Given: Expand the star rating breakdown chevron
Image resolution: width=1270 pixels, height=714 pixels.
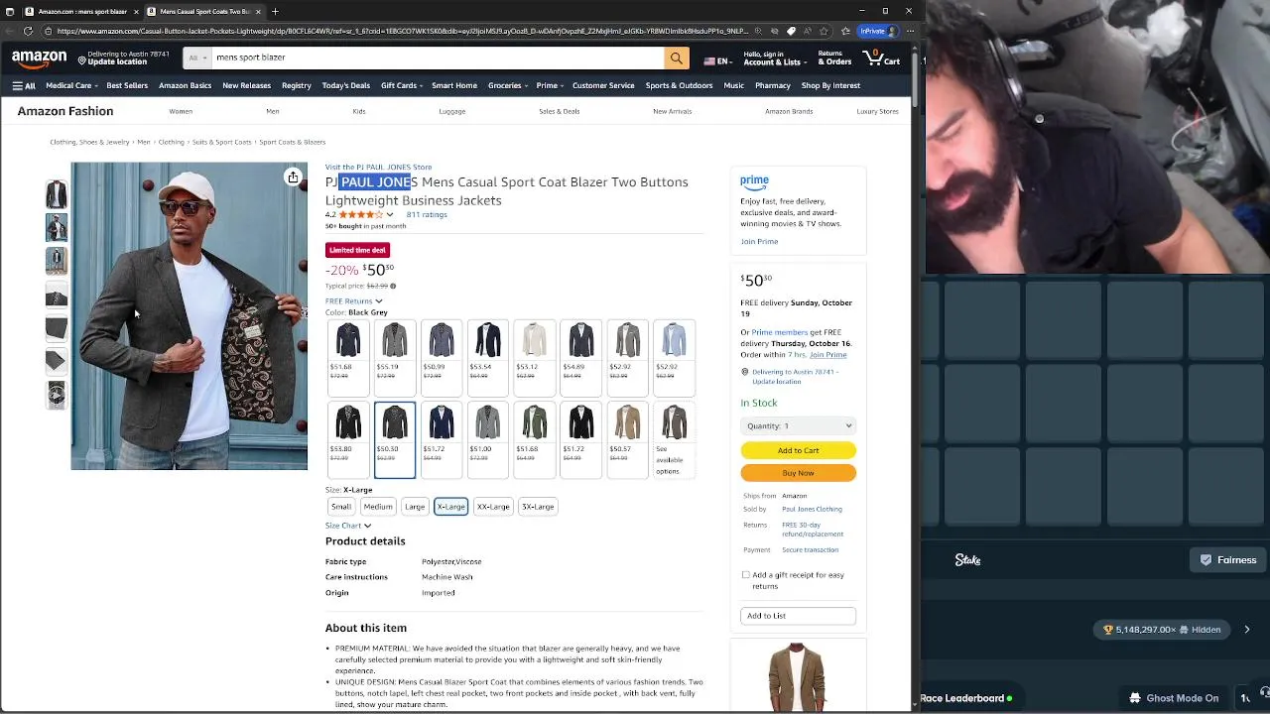Looking at the screenshot, I should tap(390, 214).
